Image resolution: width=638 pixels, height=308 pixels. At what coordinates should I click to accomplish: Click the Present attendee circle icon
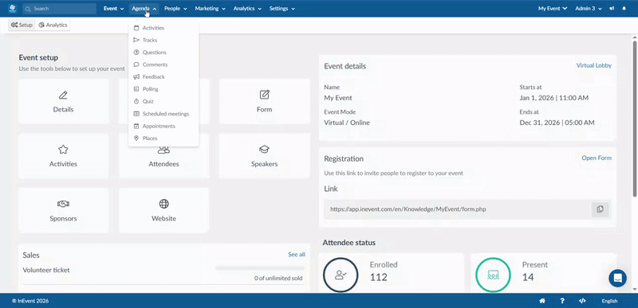493,275
